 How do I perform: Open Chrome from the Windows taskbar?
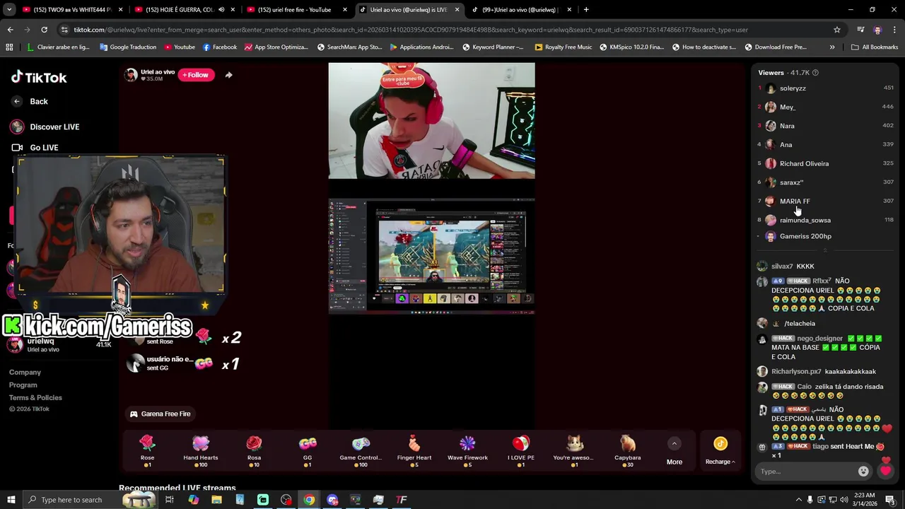[309, 500]
